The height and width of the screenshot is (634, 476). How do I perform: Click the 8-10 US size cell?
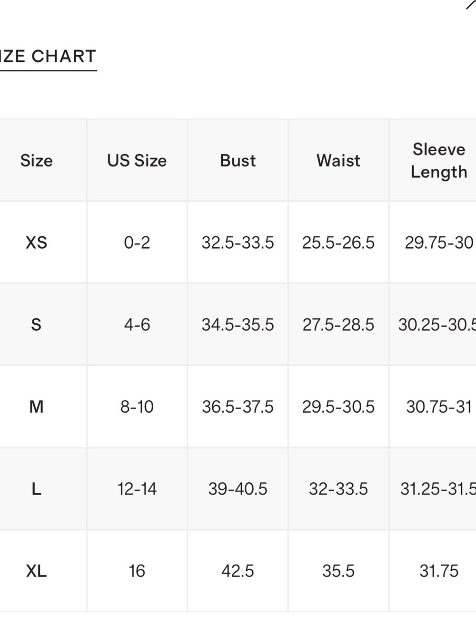[x=137, y=407]
